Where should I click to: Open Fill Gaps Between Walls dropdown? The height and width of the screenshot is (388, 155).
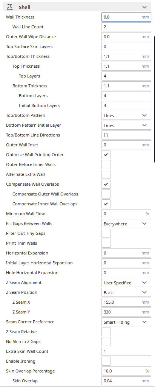tap(126, 224)
